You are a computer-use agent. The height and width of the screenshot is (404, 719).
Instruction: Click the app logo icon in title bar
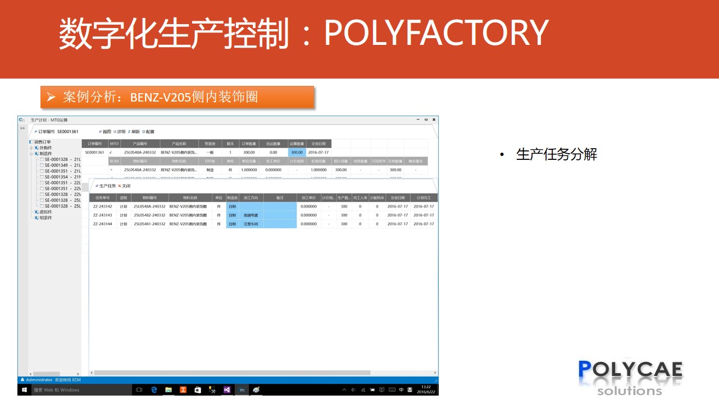coord(22,120)
